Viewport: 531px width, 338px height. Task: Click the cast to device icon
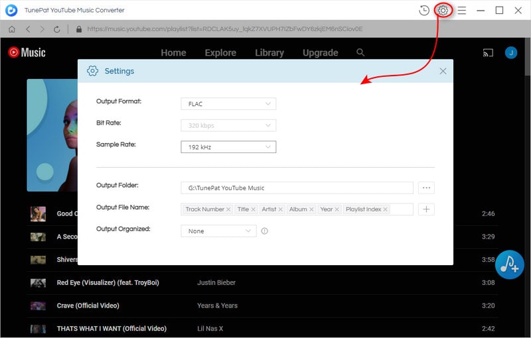(488, 53)
